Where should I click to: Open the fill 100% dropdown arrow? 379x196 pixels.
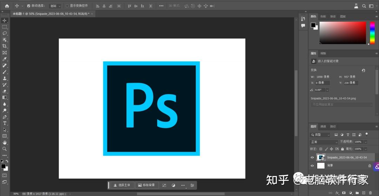coord(366,149)
